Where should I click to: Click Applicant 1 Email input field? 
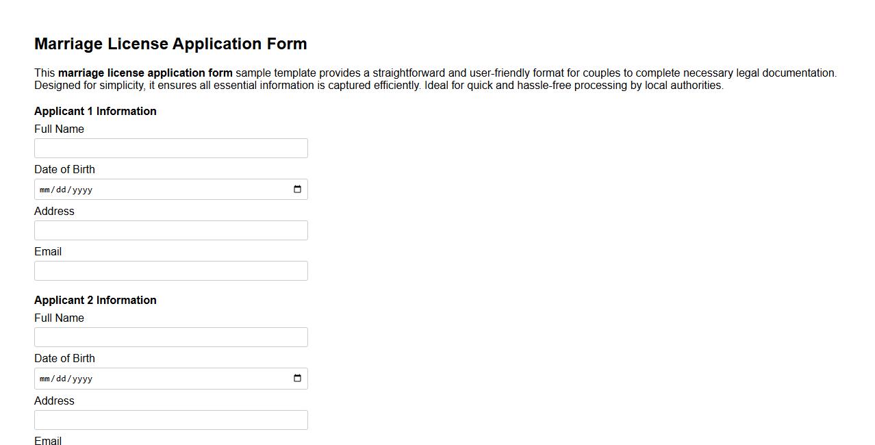click(x=170, y=270)
